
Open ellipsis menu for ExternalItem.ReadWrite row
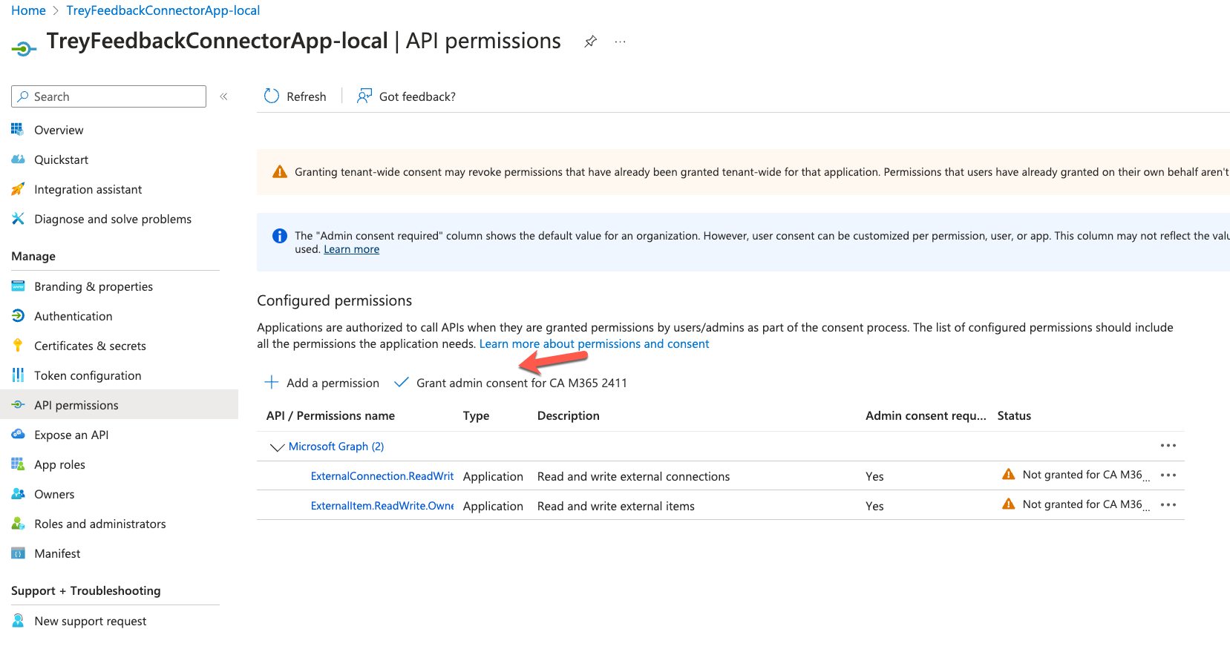pos(1168,505)
